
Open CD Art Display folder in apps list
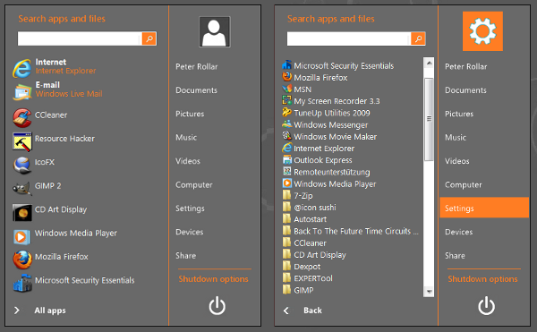coord(314,255)
